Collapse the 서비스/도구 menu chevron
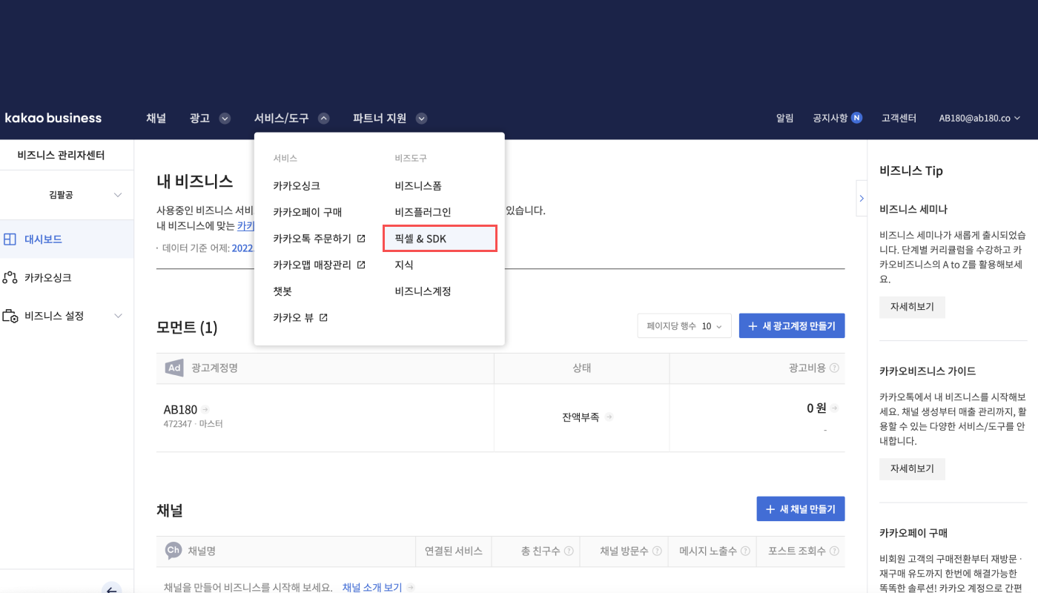The image size is (1038, 593). (323, 118)
